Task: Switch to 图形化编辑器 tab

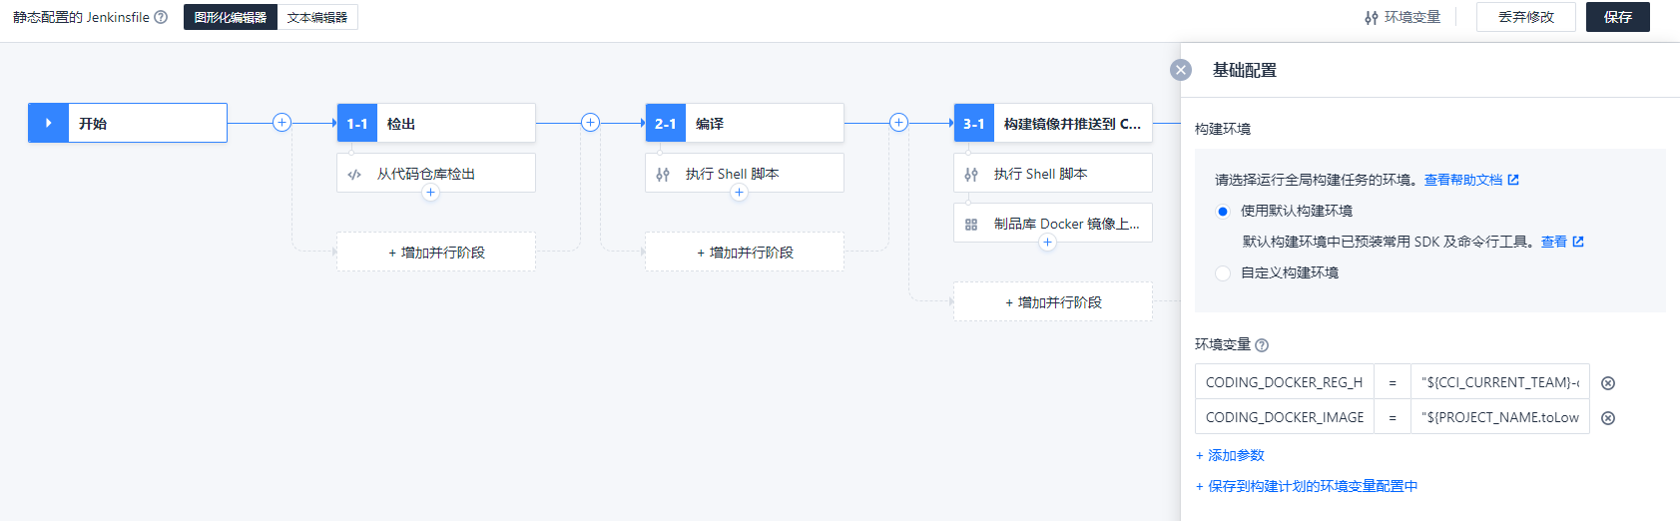Action: (231, 17)
